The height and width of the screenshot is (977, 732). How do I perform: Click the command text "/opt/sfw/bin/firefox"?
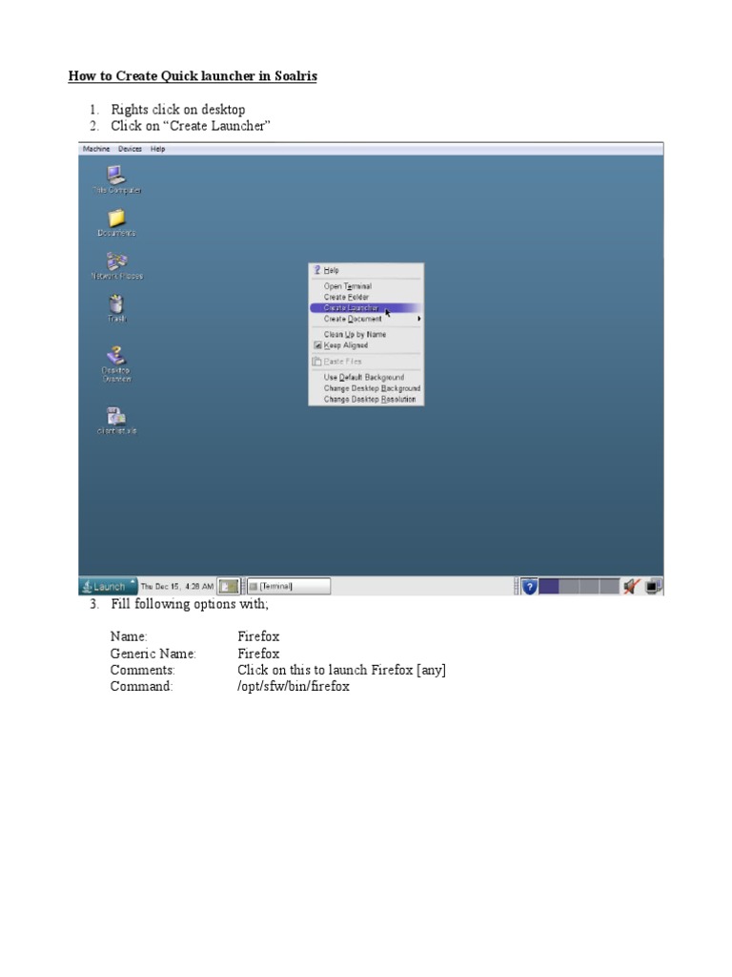pyautogui.click(x=294, y=686)
